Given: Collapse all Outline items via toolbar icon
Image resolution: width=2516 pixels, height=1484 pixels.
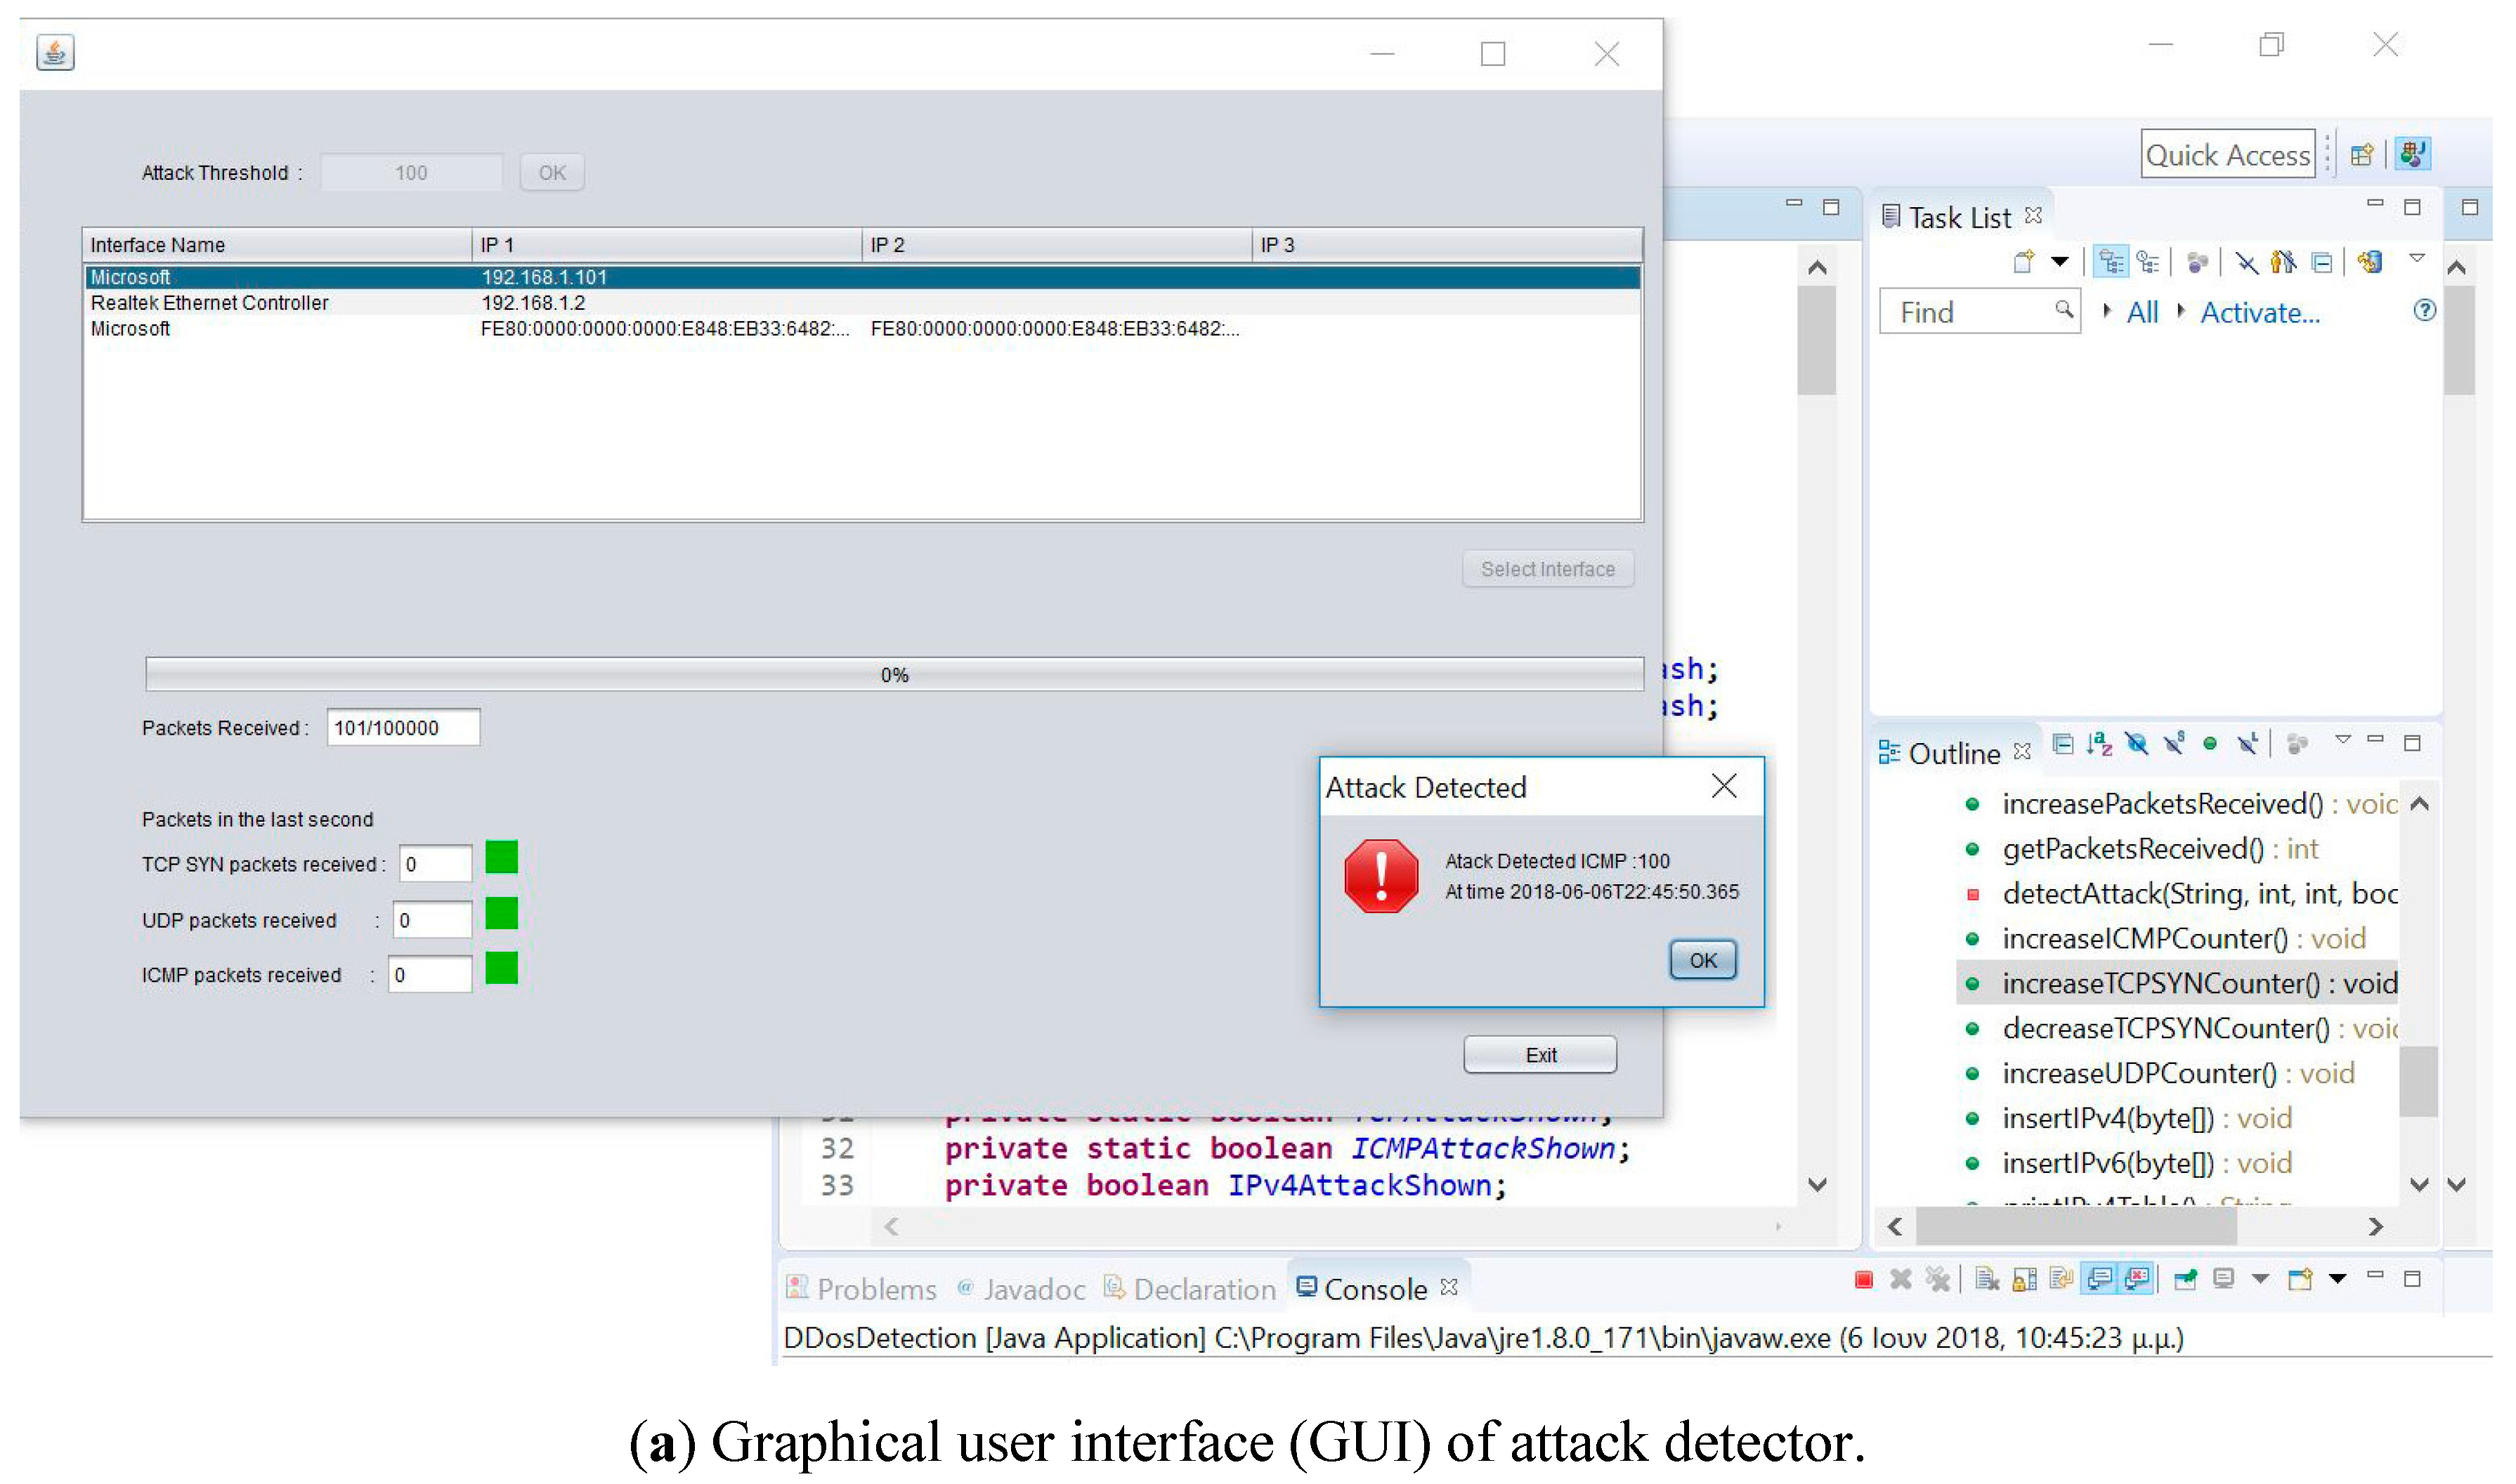Looking at the screenshot, I should [x=2062, y=744].
